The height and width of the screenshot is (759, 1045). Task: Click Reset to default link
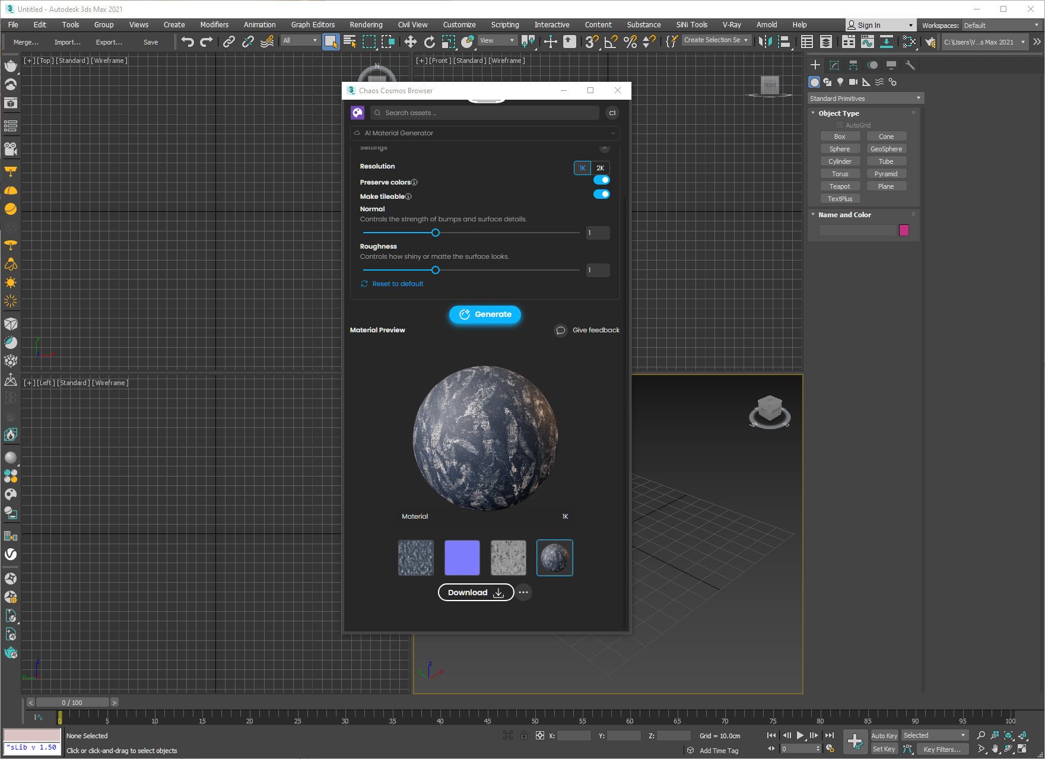pyautogui.click(x=392, y=284)
